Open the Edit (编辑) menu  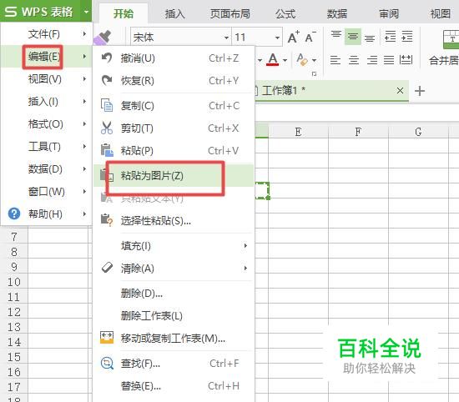coord(46,56)
